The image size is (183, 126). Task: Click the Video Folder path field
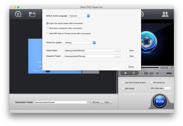click(89, 50)
